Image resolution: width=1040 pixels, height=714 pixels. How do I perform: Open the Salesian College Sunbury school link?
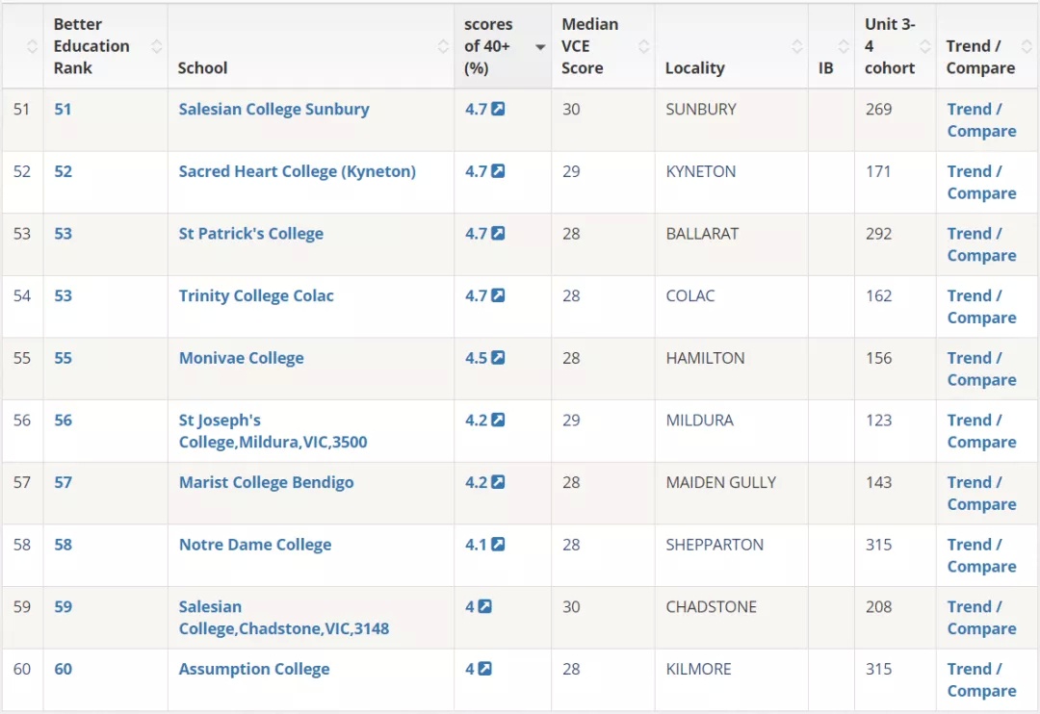coord(273,110)
